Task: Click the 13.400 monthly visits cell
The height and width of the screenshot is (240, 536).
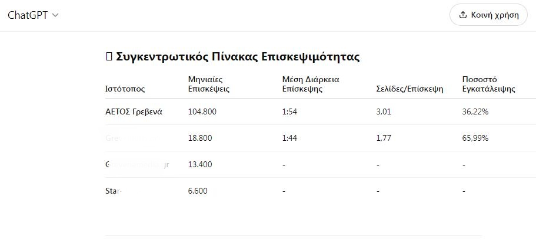Action: pos(200,165)
